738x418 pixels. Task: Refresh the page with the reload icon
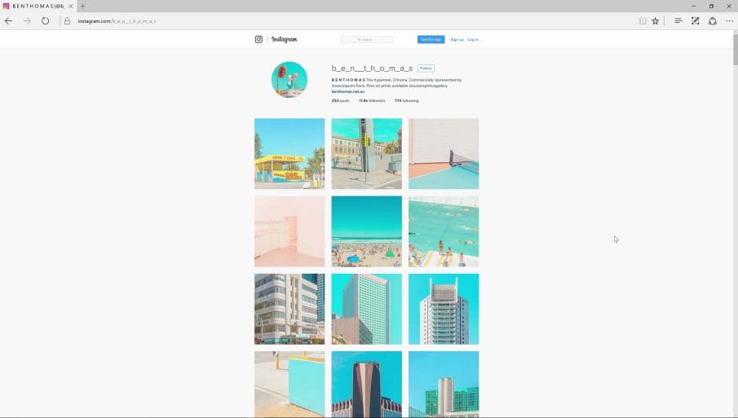click(x=45, y=21)
